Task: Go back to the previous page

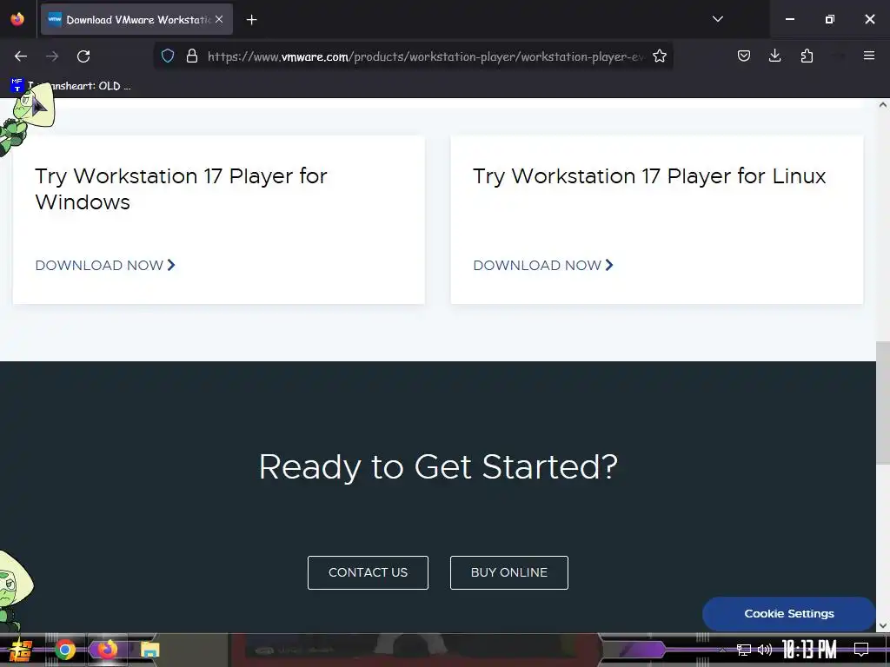Action: point(21,56)
